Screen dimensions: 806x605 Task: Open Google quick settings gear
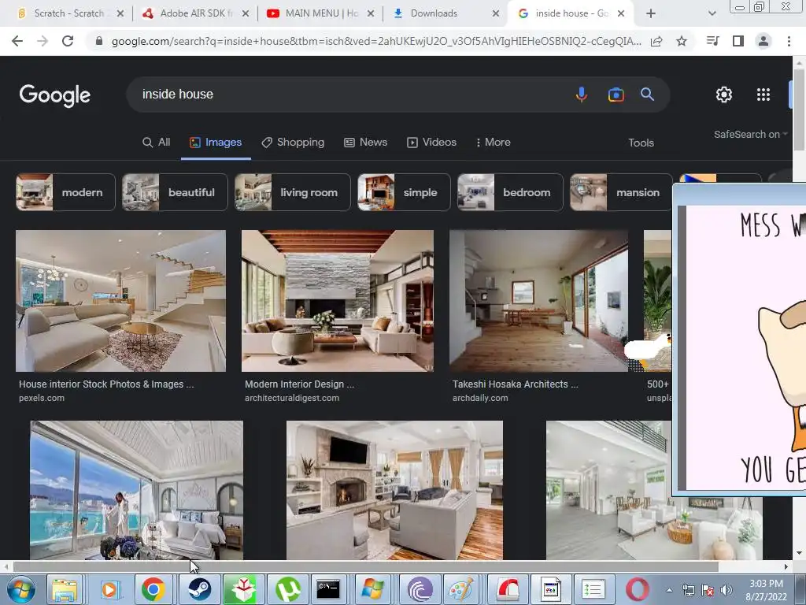[724, 95]
